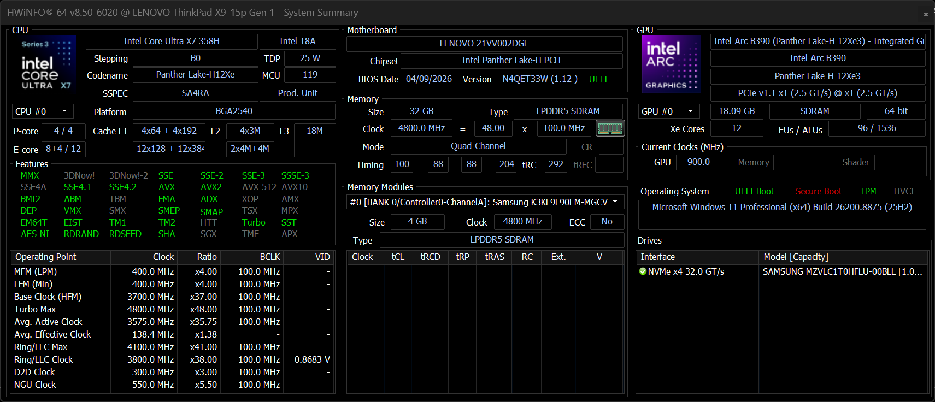Click the red Secure Boot label
Viewport: 935px width, 402px height.
(x=819, y=192)
